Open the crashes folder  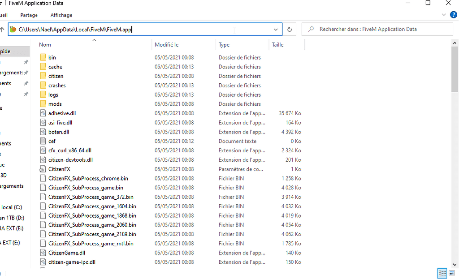point(56,85)
